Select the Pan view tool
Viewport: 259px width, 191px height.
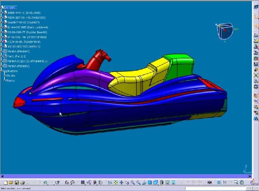coord(121,182)
